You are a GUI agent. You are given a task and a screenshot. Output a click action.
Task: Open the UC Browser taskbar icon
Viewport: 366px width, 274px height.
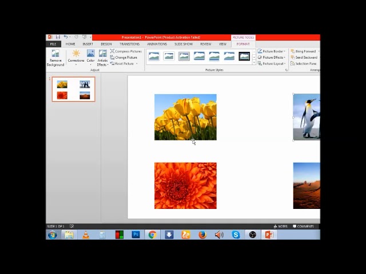coord(186,235)
